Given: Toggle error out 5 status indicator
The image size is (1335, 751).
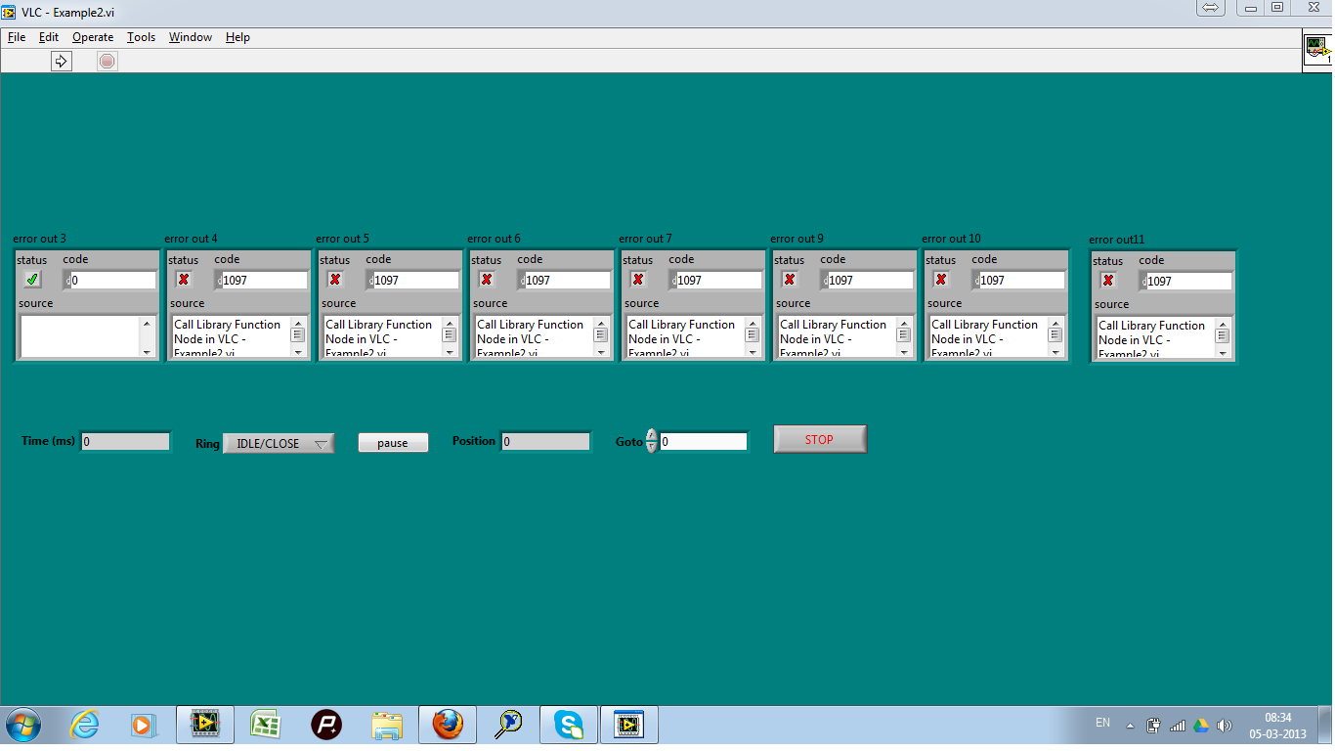Looking at the screenshot, I should [x=335, y=280].
